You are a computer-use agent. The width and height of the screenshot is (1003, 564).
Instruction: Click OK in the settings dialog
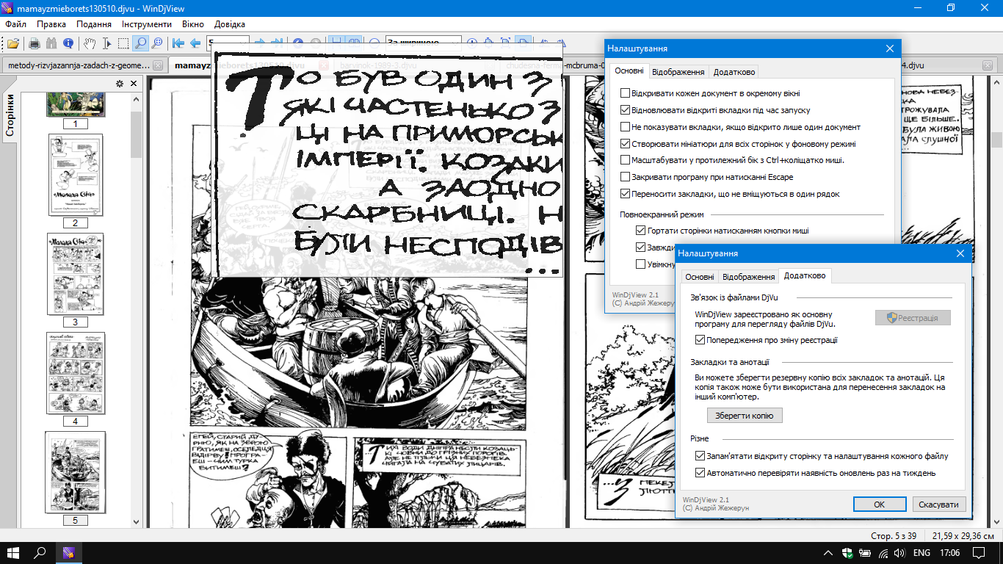[880, 505]
